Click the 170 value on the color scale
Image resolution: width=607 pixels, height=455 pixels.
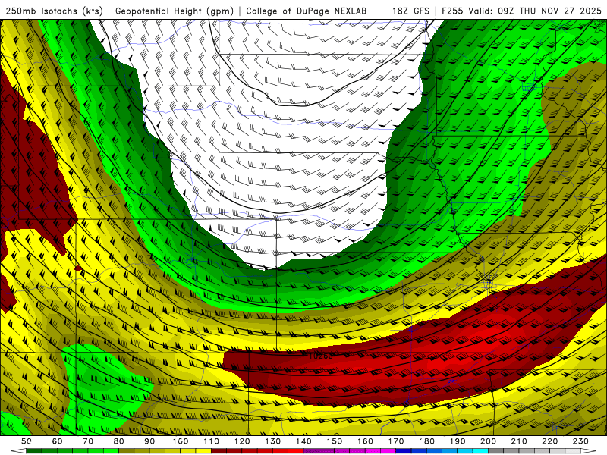[396, 441]
